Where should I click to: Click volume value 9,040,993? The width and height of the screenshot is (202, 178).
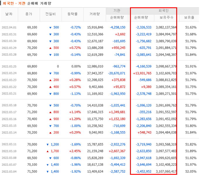(96, 132)
